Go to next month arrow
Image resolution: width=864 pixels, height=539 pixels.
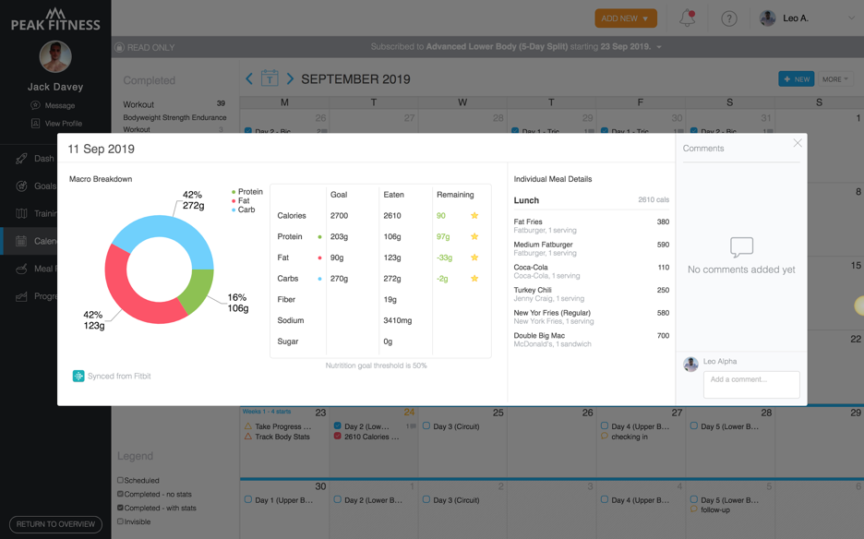tap(290, 78)
